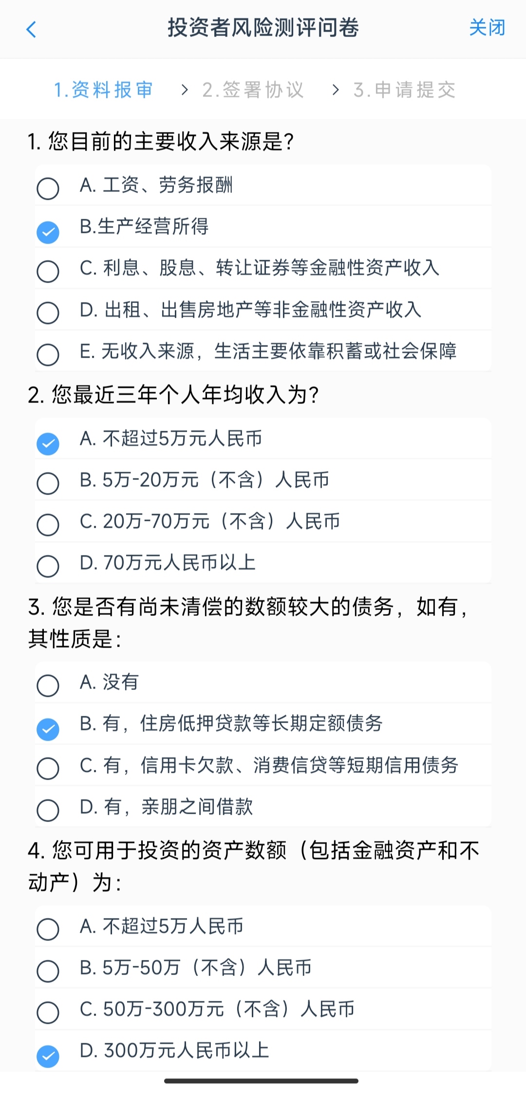Image resolution: width=526 pixels, height=1093 pixels.
Task: Go to step 3.申请提交
Action: [x=405, y=90]
